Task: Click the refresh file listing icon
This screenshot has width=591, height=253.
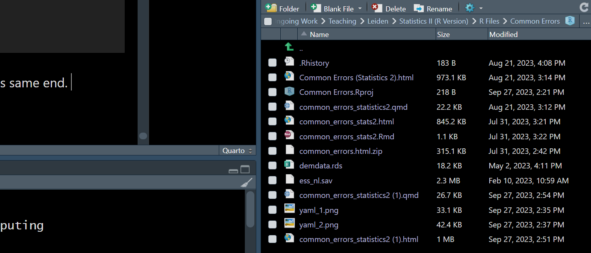Action: point(584,7)
